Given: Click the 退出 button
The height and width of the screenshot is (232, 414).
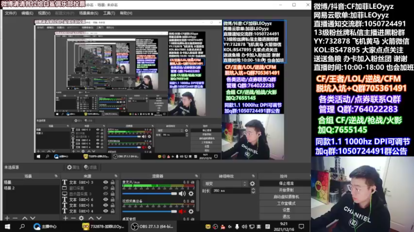Looking at the screenshot, I should pos(286,217).
